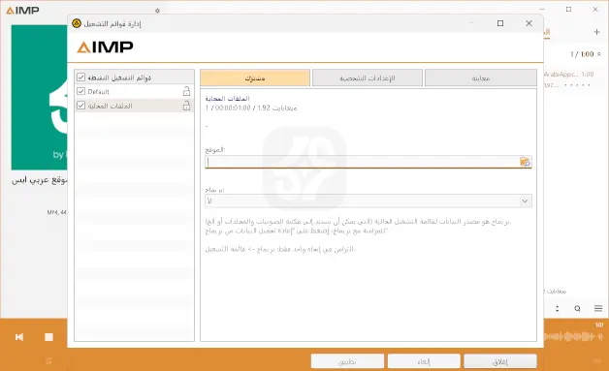Screen dimensions: 609x371
Task: Maximize the playlist manager dialog
Action: (500, 23)
